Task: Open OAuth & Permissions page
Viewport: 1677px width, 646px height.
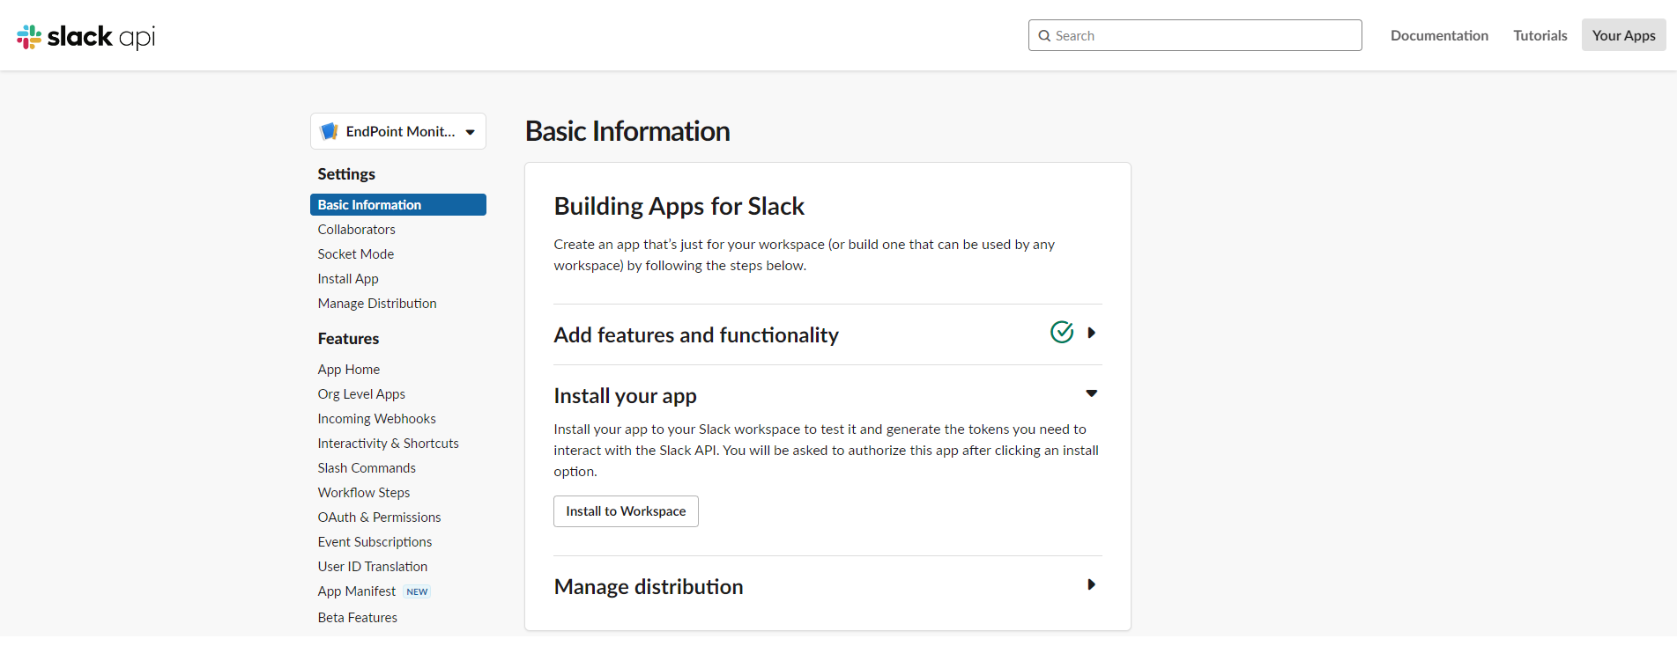Action: coord(380,518)
